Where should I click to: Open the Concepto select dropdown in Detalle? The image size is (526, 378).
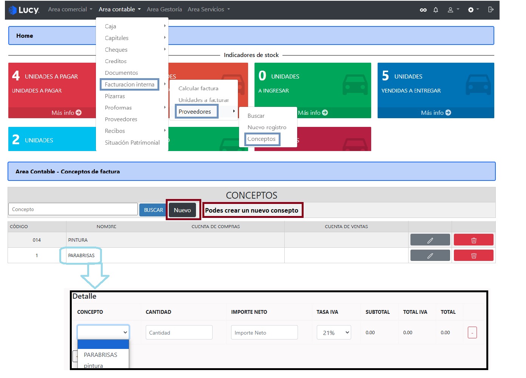click(x=103, y=332)
